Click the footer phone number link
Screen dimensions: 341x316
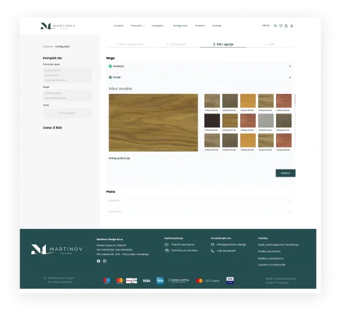tap(226, 251)
